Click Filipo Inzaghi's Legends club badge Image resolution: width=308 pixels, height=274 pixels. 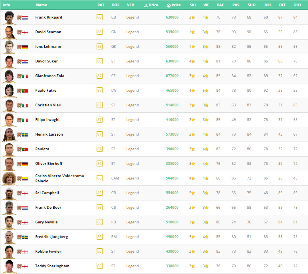19,120
